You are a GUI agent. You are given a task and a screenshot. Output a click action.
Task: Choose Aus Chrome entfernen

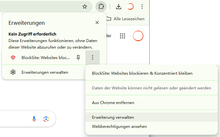coord(113,102)
